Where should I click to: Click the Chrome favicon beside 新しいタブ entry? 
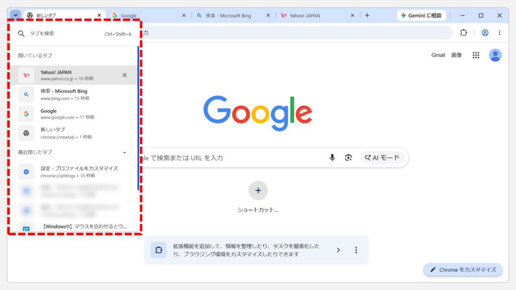(26, 133)
